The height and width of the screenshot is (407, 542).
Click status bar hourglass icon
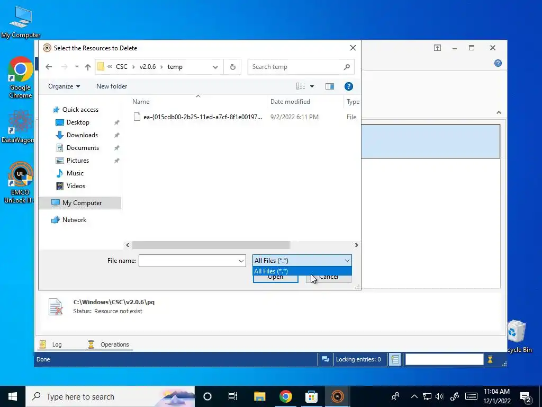pos(490,359)
